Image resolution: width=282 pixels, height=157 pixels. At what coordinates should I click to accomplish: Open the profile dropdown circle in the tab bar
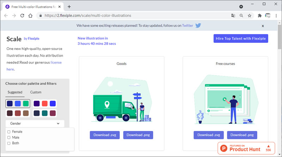coord(241,7)
